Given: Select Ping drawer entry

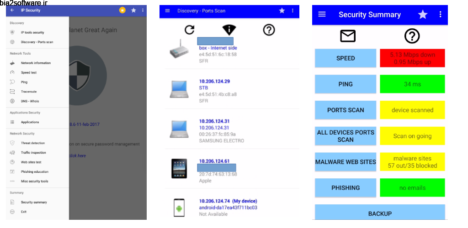Looking at the screenshot, I should tap(37, 82).
